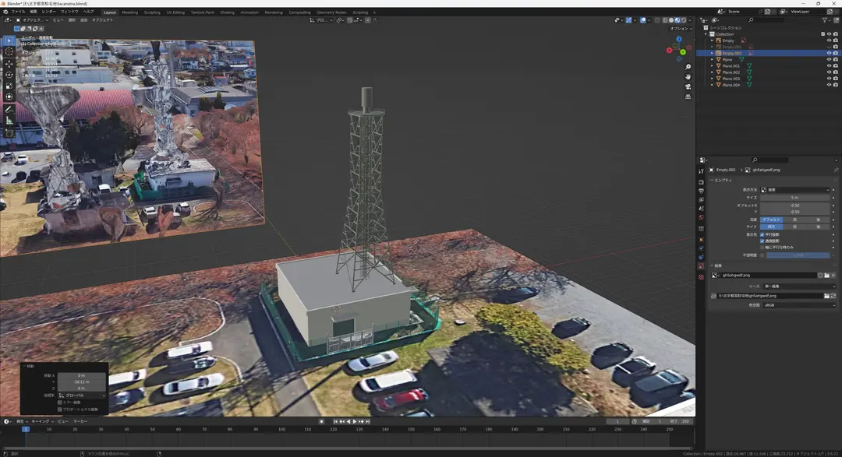842x457 pixels.
Task: Collapse the エンプティ panel
Action: (x=712, y=180)
